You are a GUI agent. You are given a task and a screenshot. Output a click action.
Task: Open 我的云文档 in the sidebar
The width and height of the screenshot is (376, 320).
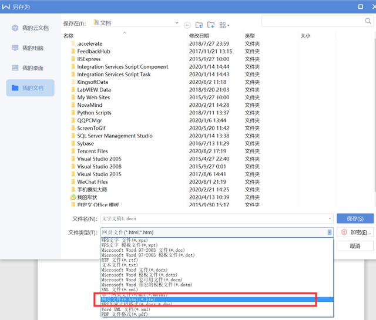pyautogui.click(x=30, y=28)
